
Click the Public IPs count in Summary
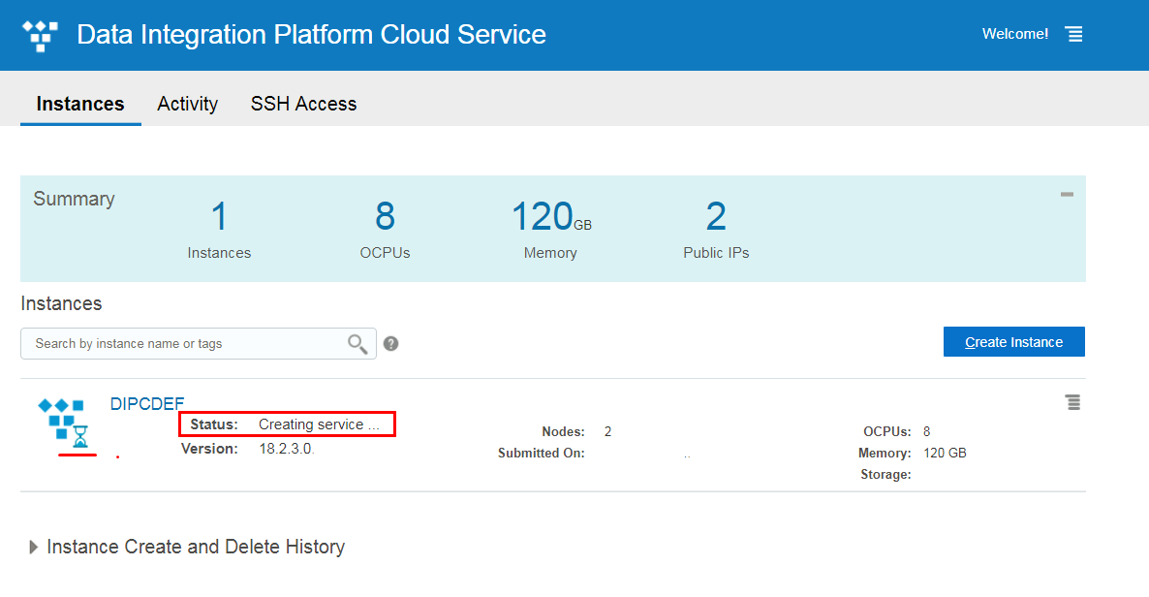pos(716,216)
